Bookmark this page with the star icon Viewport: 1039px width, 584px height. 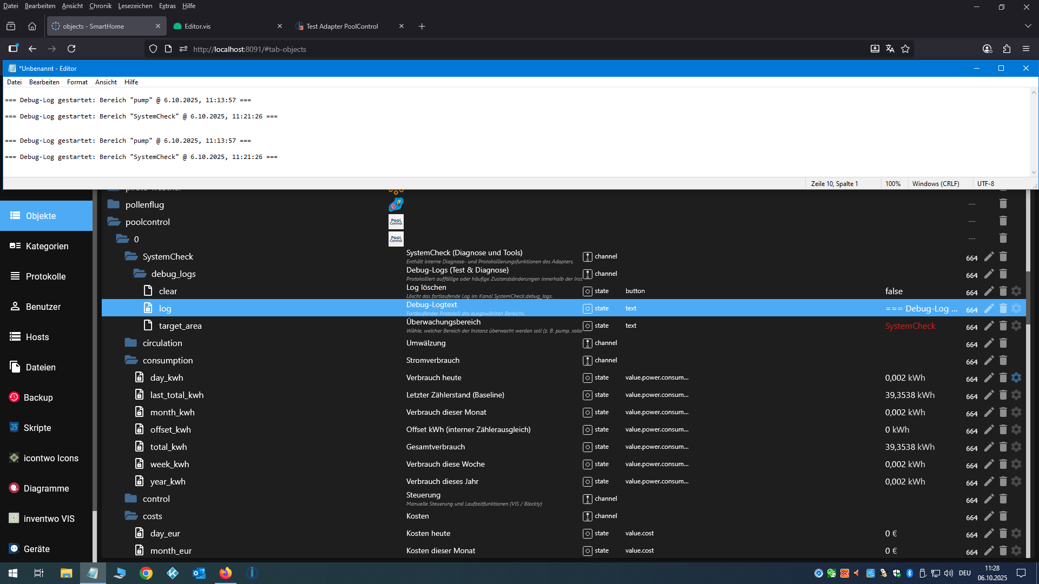(x=905, y=49)
